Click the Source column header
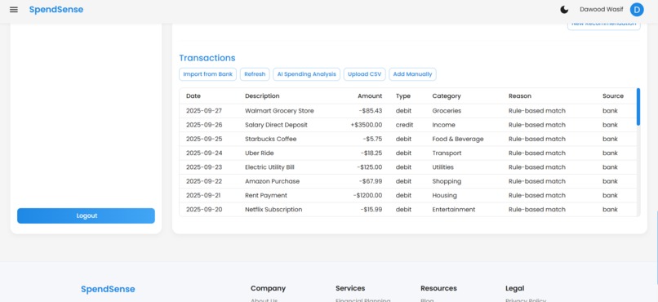 click(x=613, y=96)
